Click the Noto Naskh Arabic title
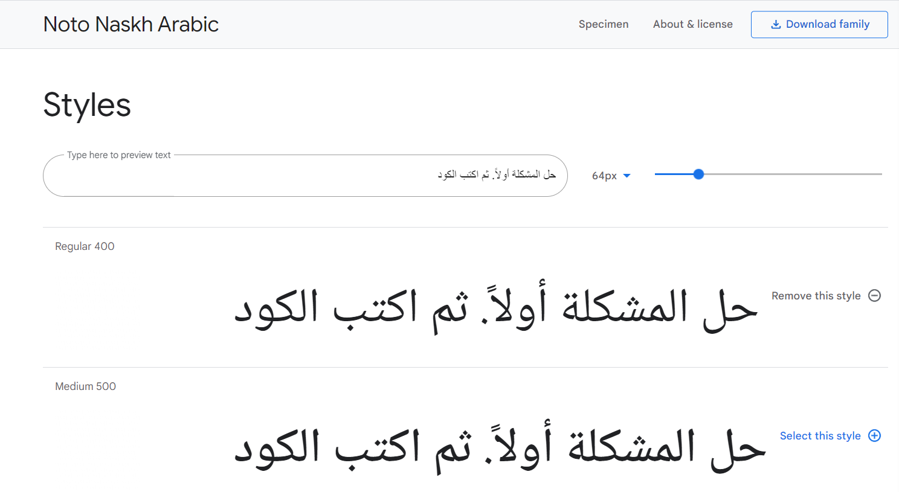899x492 pixels. click(x=131, y=24)
